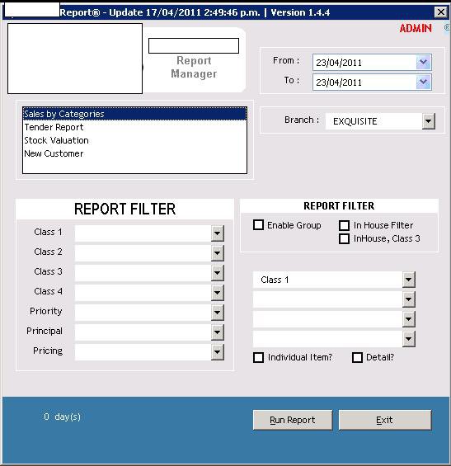
Task: Enable the Individual Item? checkbox
Action: click(x=258, y=357)
